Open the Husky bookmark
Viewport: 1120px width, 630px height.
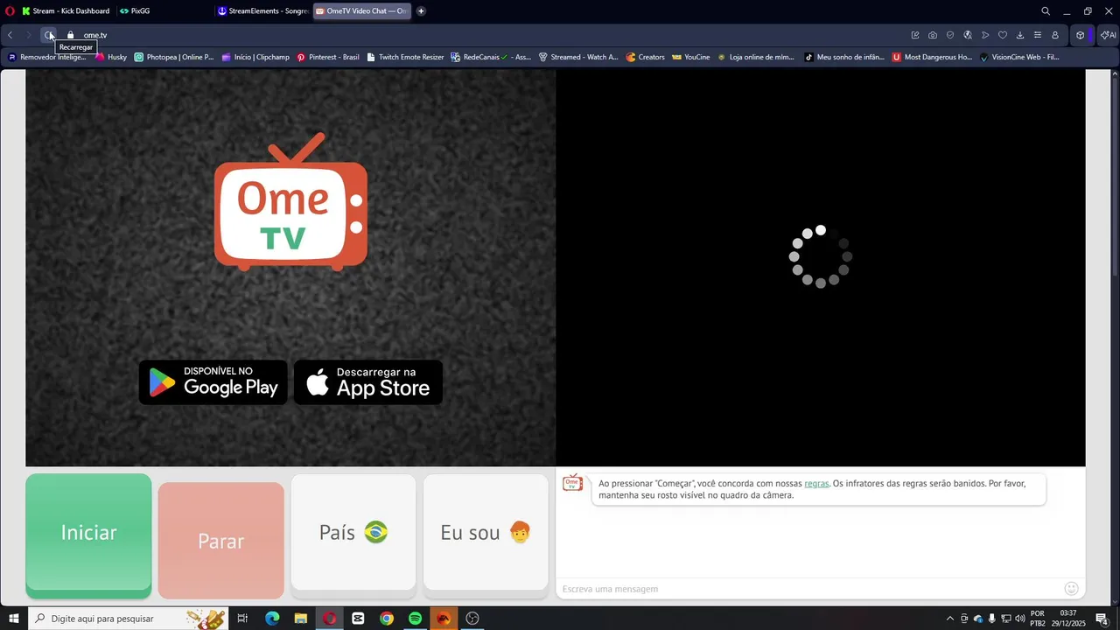click(x=111, y=57)
